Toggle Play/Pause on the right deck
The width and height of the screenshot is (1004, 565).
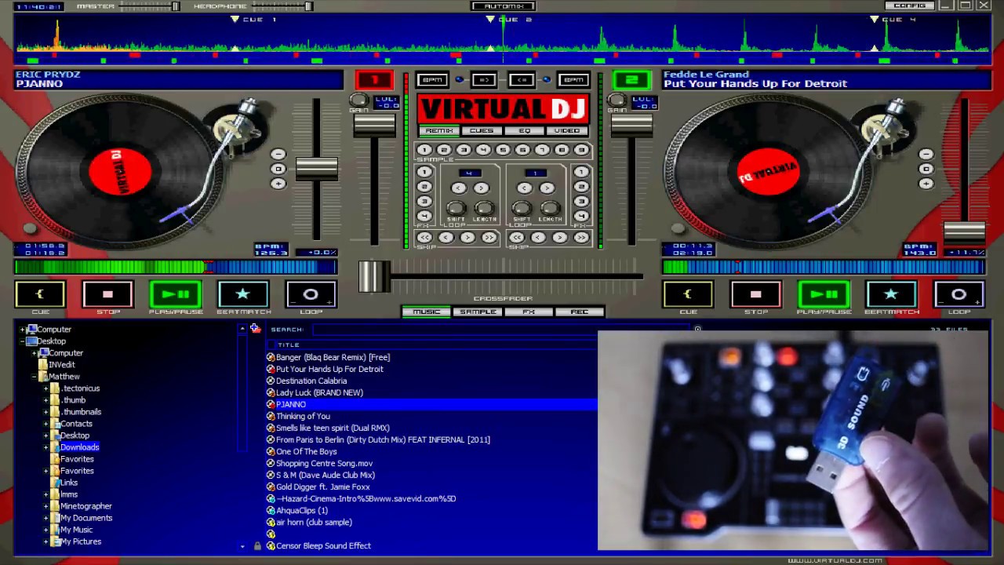(x=824, y=294)
